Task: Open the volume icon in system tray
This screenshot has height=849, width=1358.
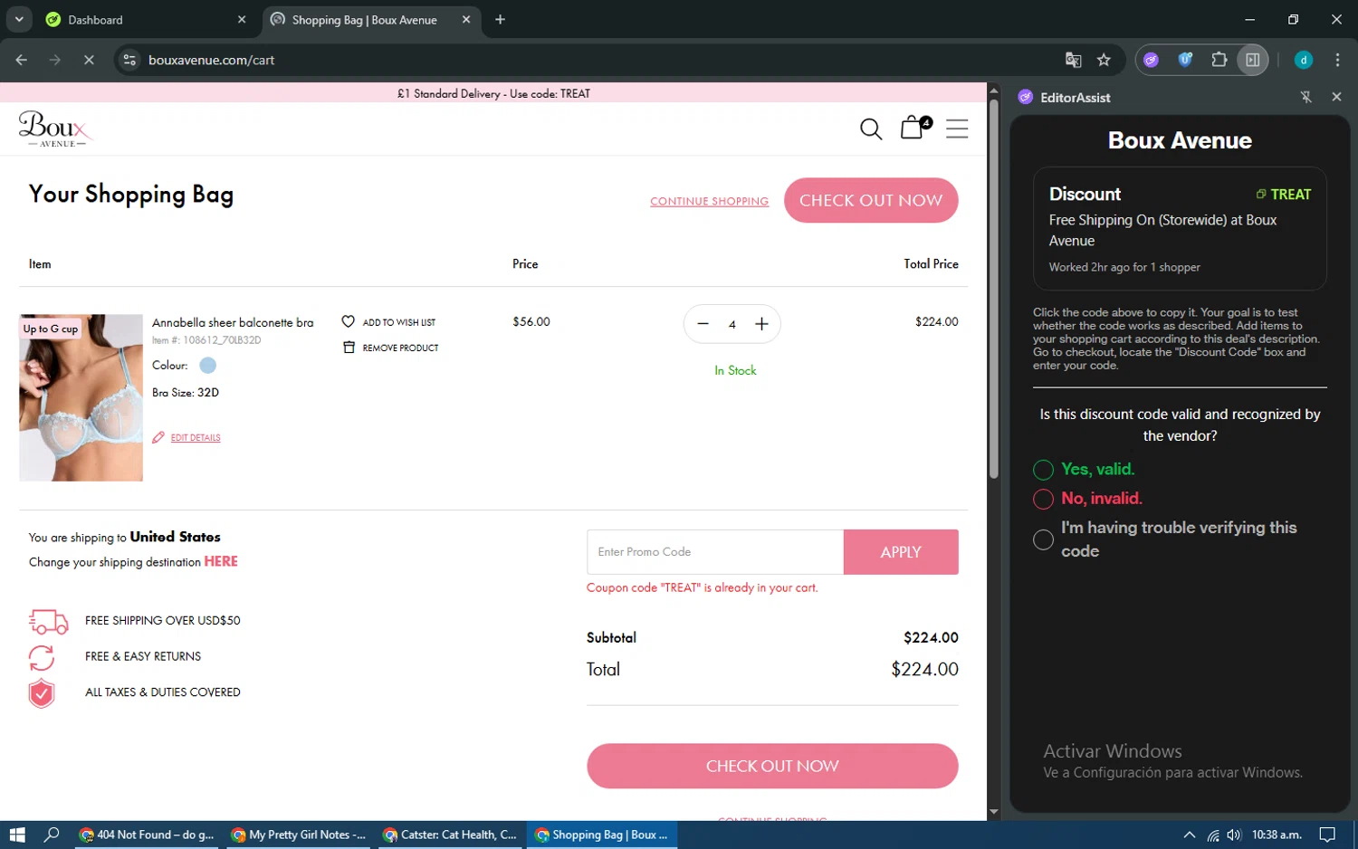Action: 1233,835
